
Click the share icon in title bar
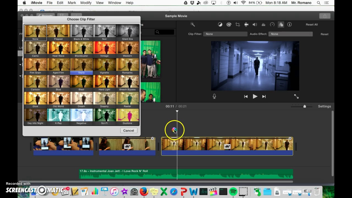(325, 16)
